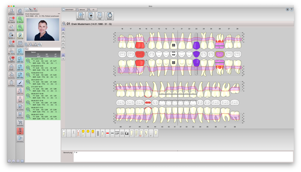
Task: Toggle the V view mode button
Action: [63, 29]
